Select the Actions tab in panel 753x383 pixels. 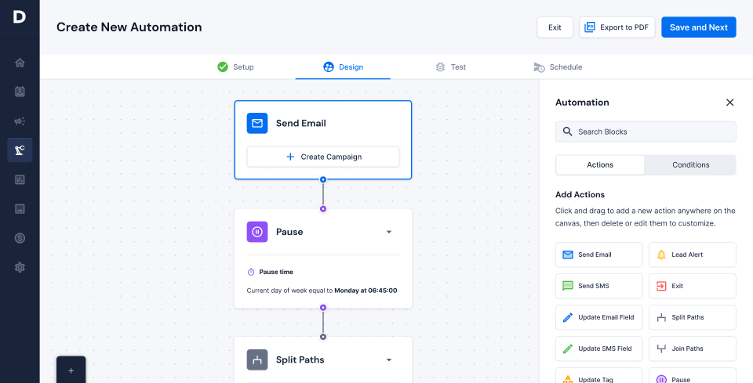(x=600, y=165)
